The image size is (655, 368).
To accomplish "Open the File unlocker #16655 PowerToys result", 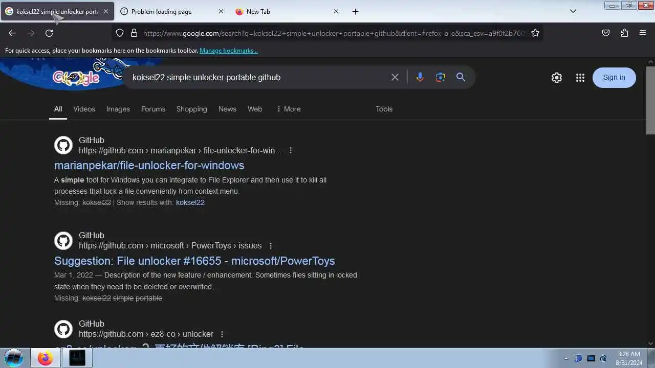I will 194,261.
